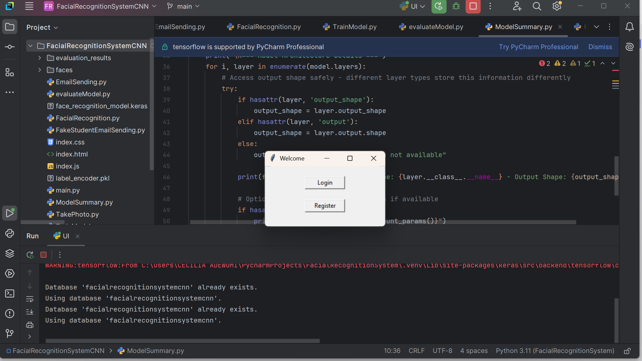The width and height of the screenshot is (642, 361).
Task: Toggle read-only lock in status bar
Action: (x=627, y=351)
